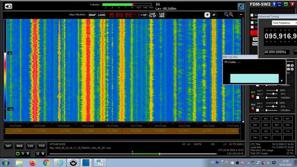Click the 30 000 000Hz field

point(277,52)
